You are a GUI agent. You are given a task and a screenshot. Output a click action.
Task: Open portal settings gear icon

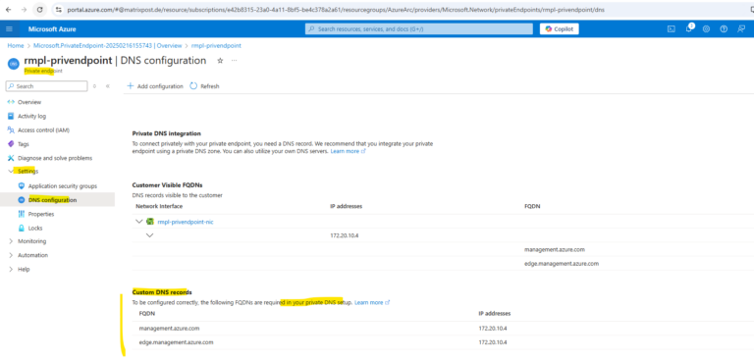click(706, 28)
